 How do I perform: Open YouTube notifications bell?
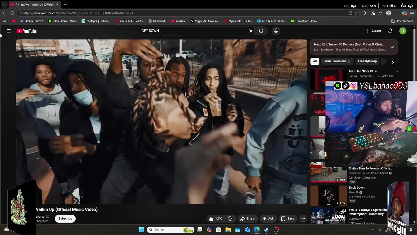click(x=390, y=31)
